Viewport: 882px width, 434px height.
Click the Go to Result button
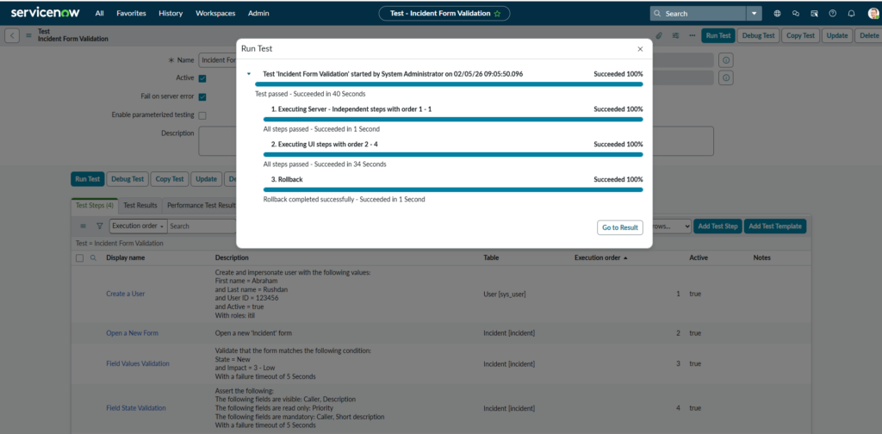pyautogui.click(x=620, y=227)
